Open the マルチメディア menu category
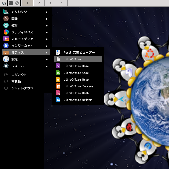The width and height of the screenshot is (169, 169). (22, 39)
